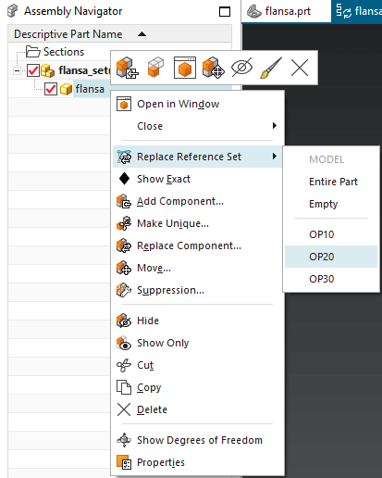The width and height of the screenshot is (382, 478).
Task: Uncheck the flansa_setup assembly checkbox
Action: coord(33,70)
